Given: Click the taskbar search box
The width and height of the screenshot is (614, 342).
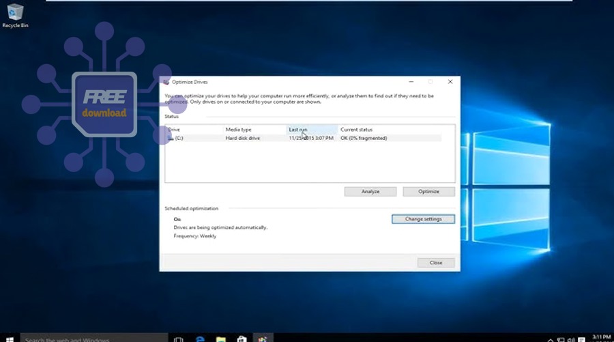Looking at the screenshot, I should pyautogui.click(x=92, y=339).
